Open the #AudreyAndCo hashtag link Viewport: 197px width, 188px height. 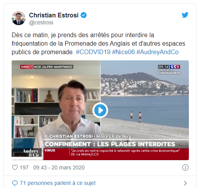(158, 52)
